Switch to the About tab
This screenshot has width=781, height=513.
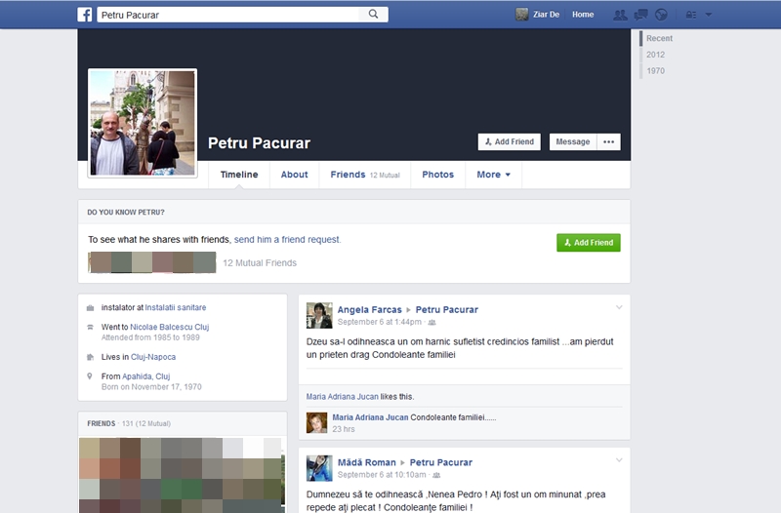[x=294, y=175]
